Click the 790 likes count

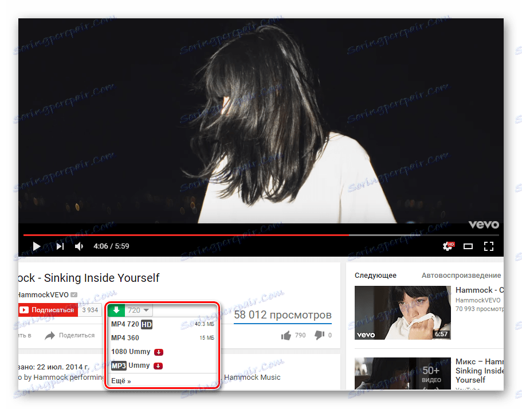click(x=300, y=336)
